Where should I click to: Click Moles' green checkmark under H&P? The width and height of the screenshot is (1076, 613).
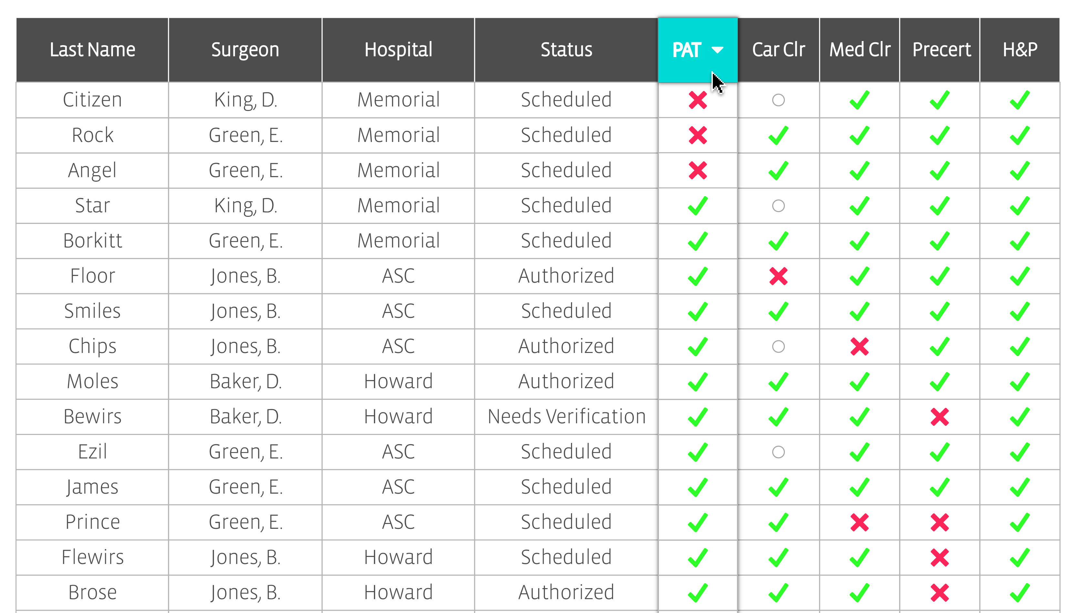point(1019,382)
